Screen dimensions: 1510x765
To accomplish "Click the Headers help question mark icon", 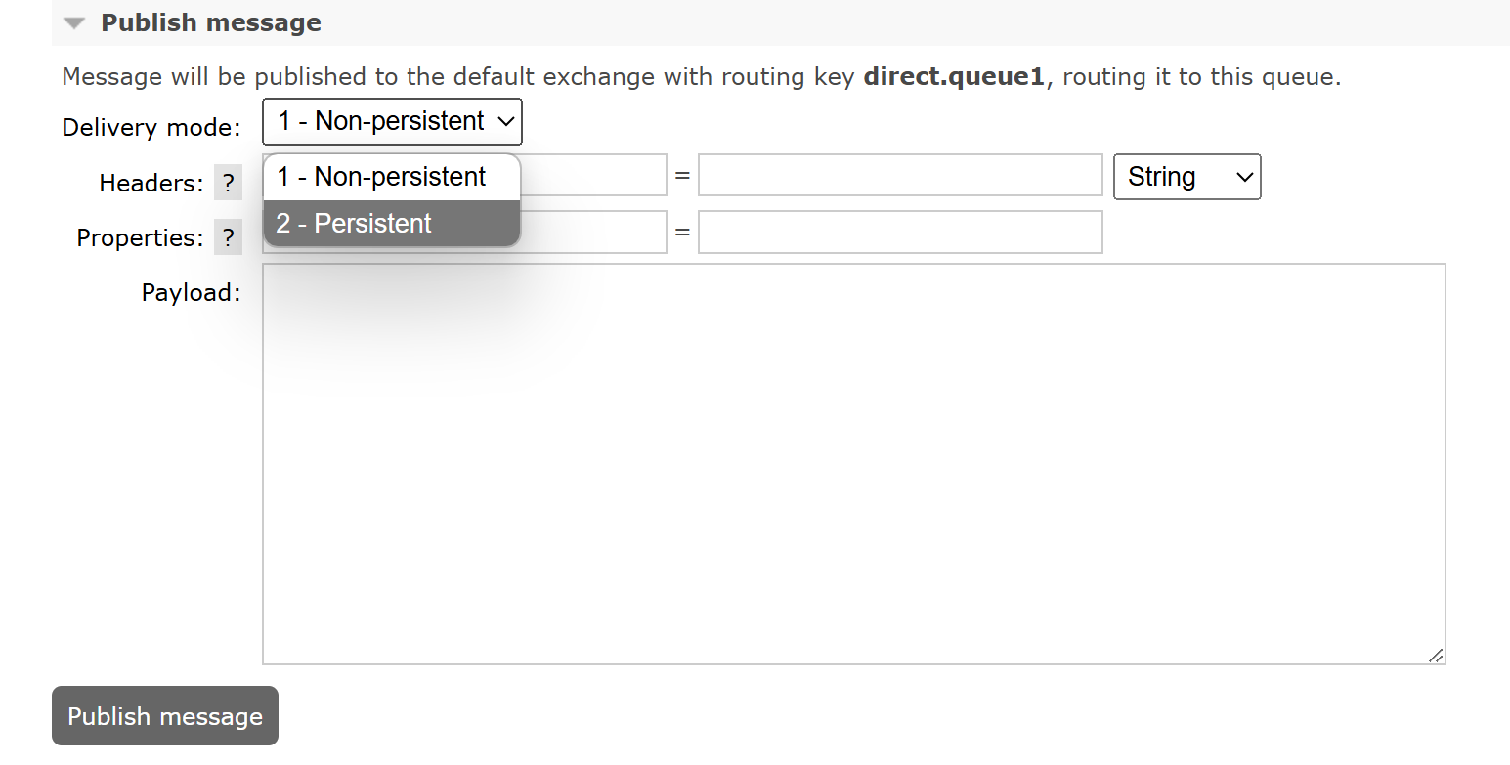I will click(x=228, y=183).
